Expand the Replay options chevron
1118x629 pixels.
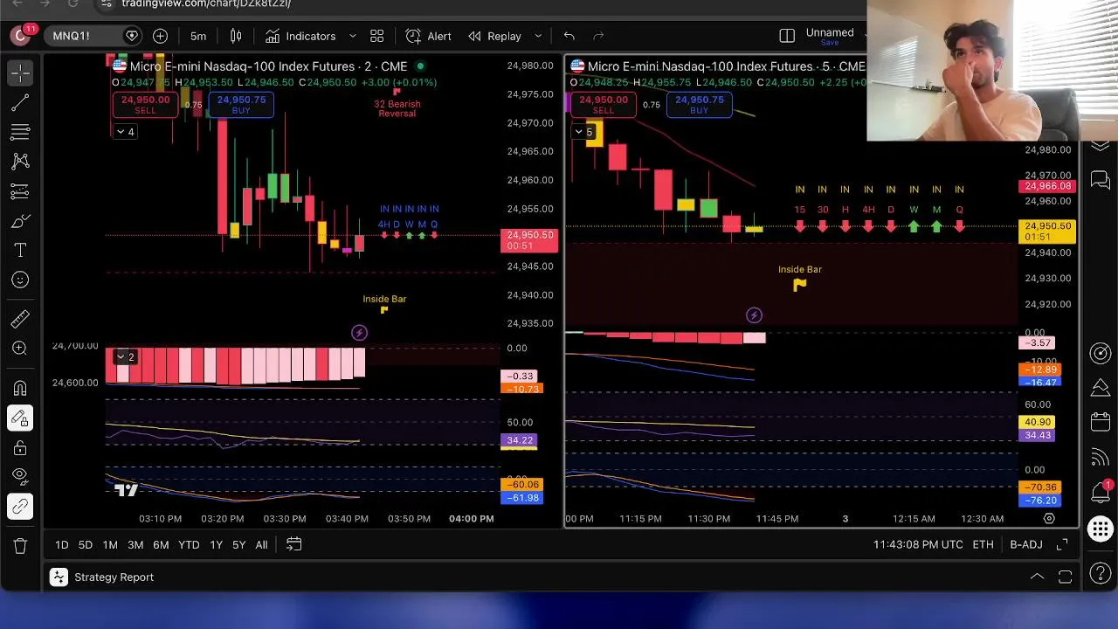tap(538, 36)
